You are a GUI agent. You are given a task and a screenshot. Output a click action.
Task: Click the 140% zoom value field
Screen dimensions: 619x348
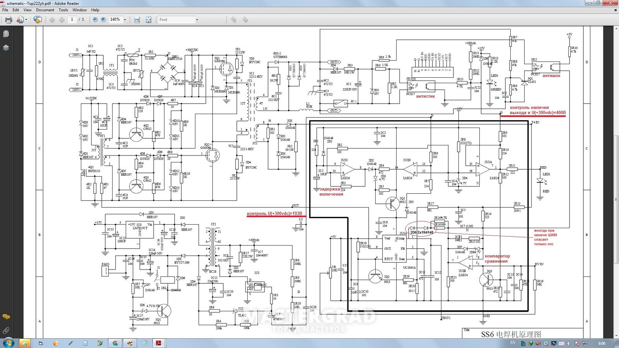115,19
